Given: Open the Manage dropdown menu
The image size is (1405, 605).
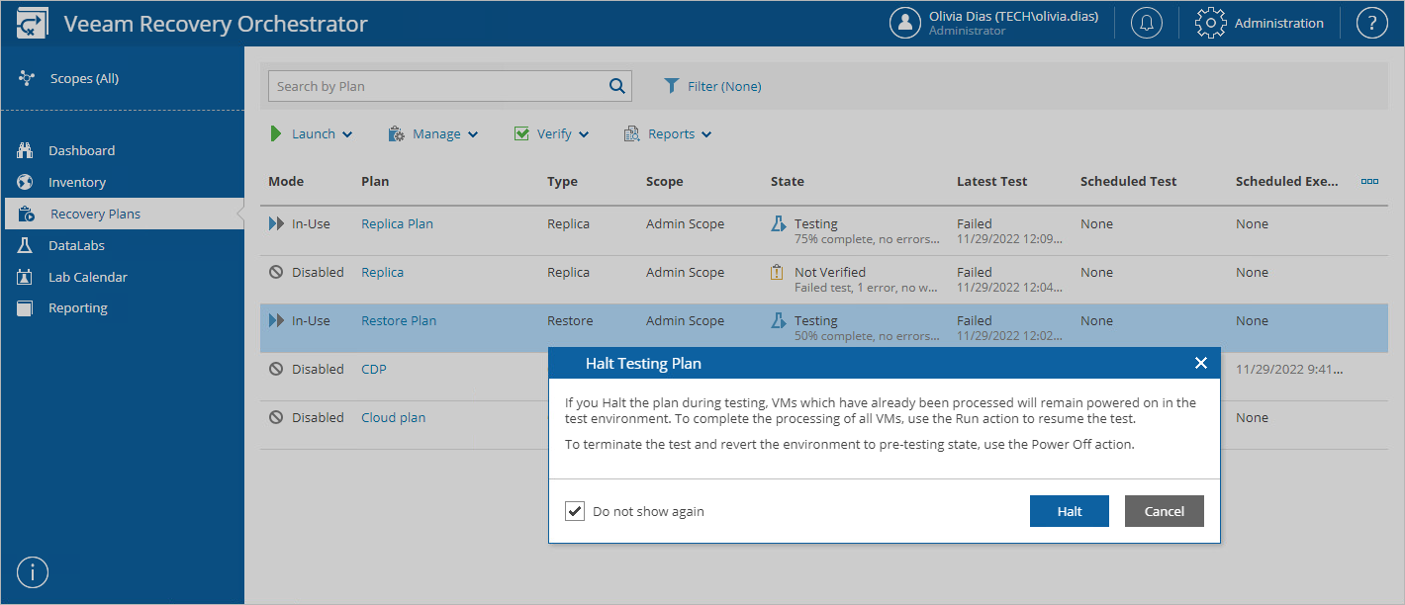Looking at the screenshot, I should [x=433, y=134].
